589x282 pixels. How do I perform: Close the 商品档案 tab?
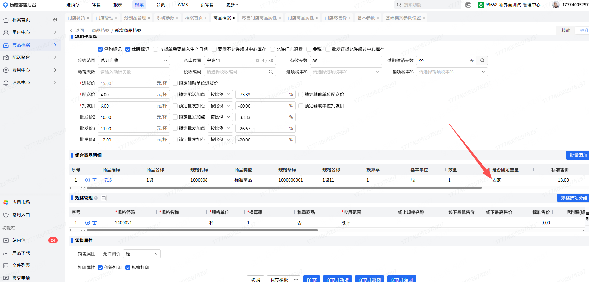tap(234, 18)
